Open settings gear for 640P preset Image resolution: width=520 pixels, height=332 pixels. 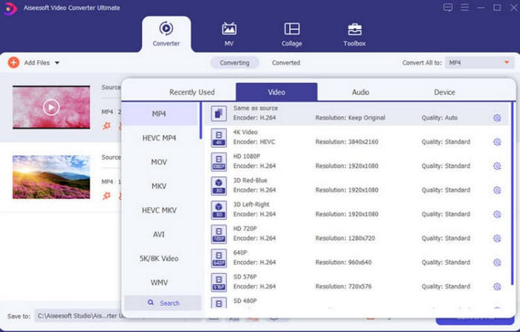point(497,262)
